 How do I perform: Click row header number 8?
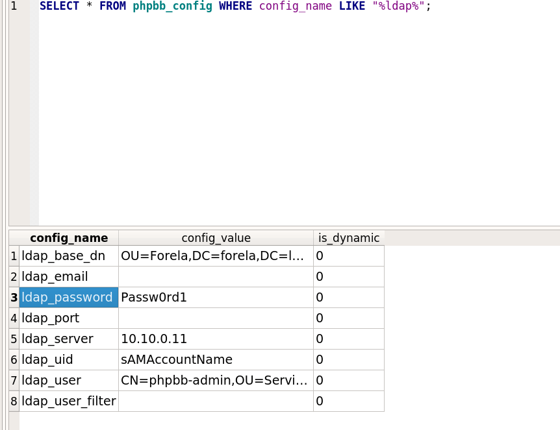pyautogui.click(x=14, y=401)
